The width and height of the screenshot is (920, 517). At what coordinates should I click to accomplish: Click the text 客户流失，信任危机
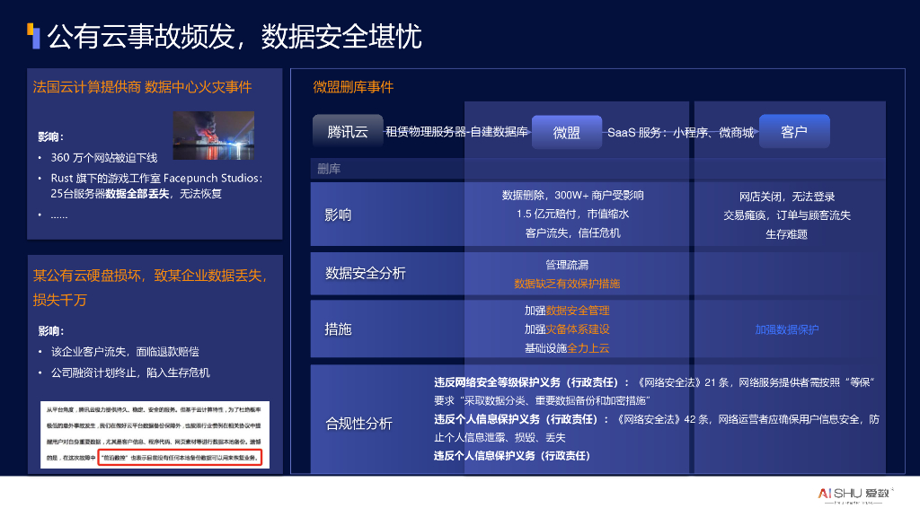(x=572, y=233)
